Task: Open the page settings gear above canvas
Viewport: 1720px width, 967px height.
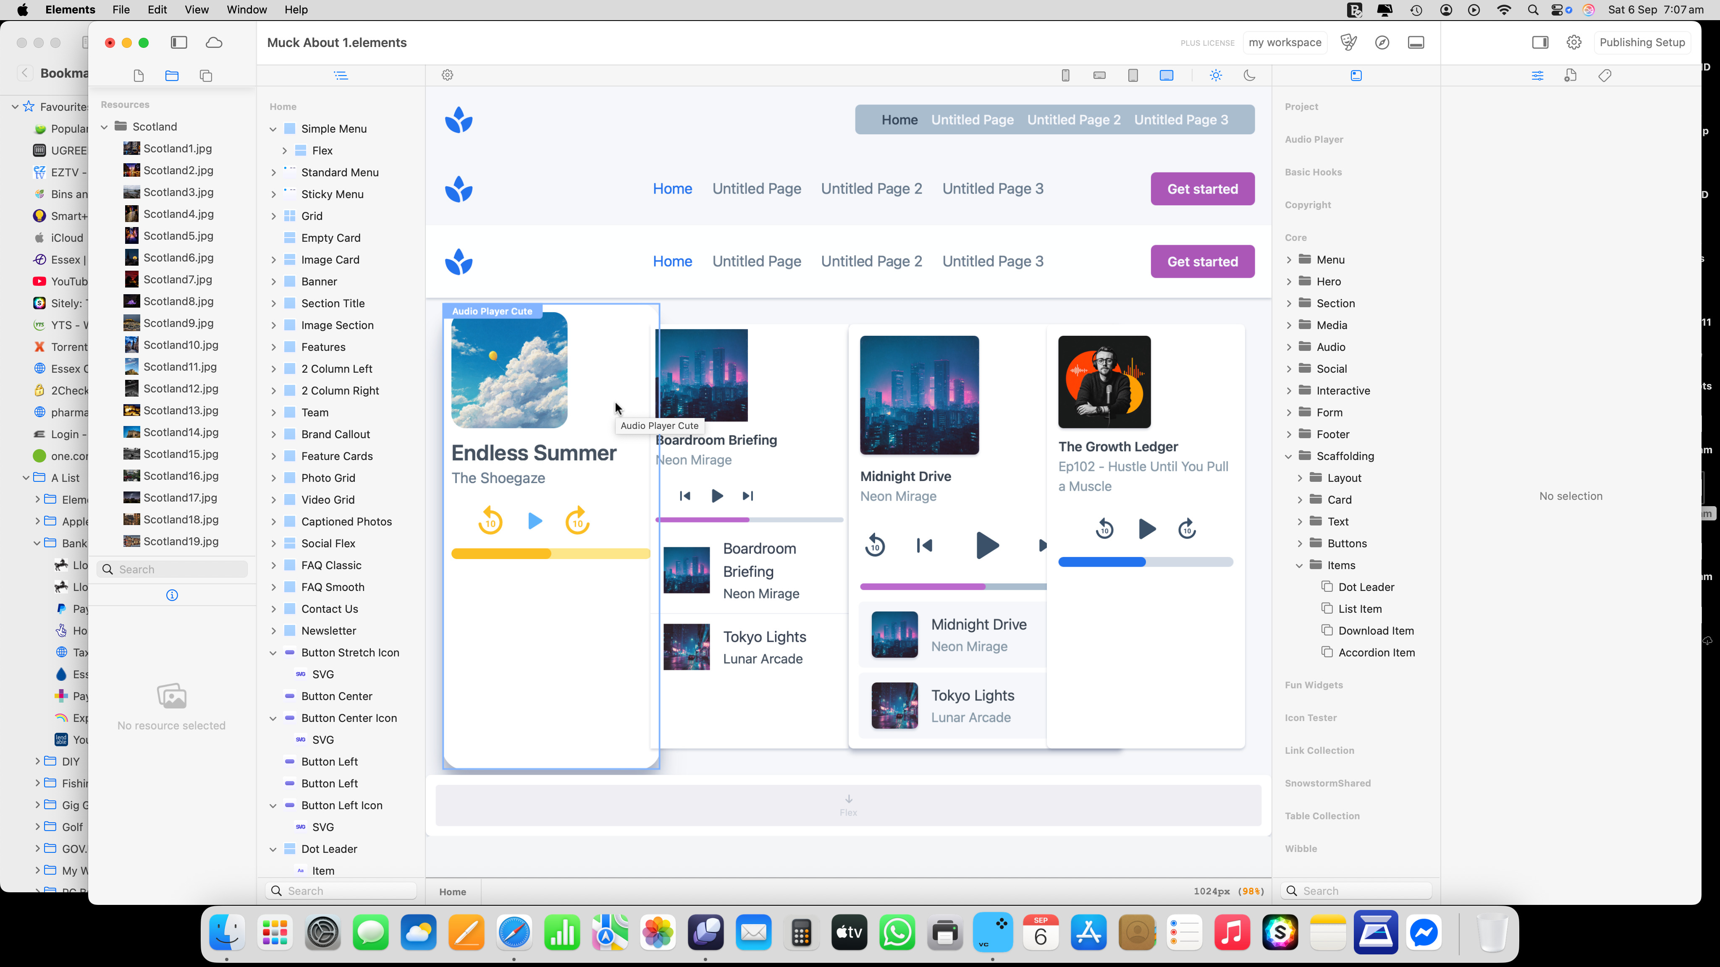Action: (447, 76)
